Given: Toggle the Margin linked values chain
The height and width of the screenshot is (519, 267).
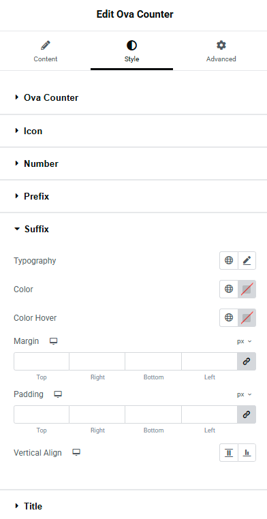Looking at the screenshot, I should coord(247,361).
